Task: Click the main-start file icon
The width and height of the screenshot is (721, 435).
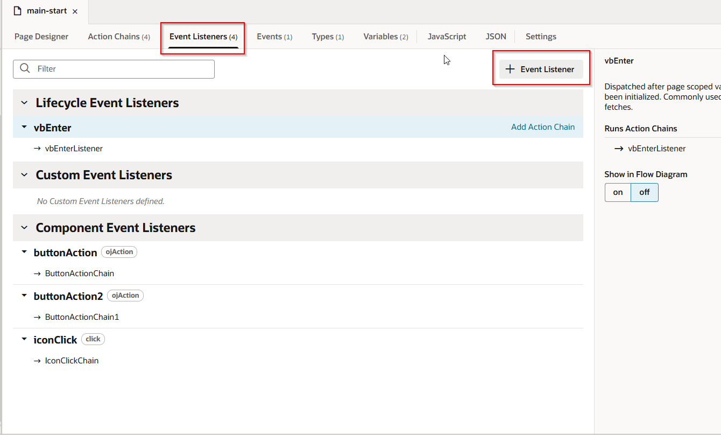Action: [x=18, y=11]
